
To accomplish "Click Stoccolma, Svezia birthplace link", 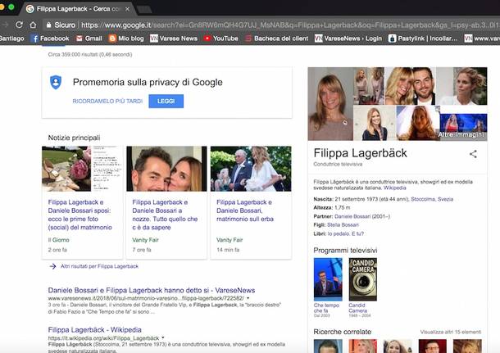I will pos(432,199).
